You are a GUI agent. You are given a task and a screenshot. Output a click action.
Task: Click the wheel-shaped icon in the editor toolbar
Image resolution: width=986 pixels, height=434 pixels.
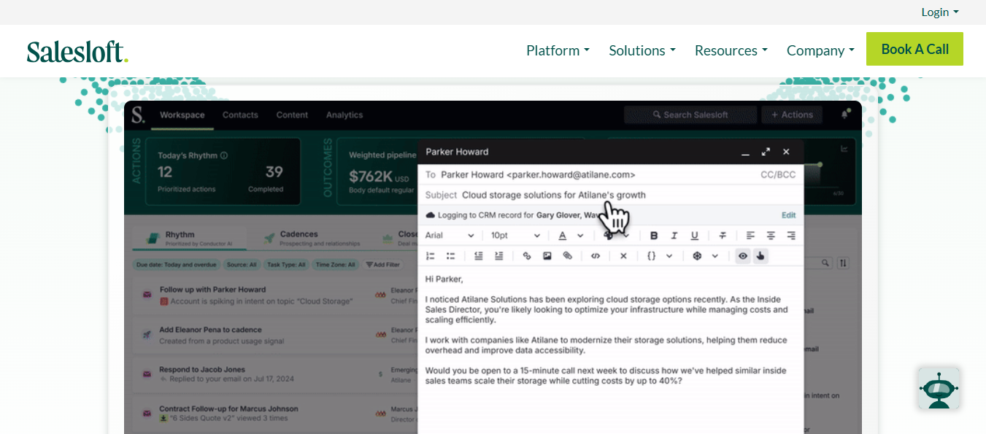(697, 256)
